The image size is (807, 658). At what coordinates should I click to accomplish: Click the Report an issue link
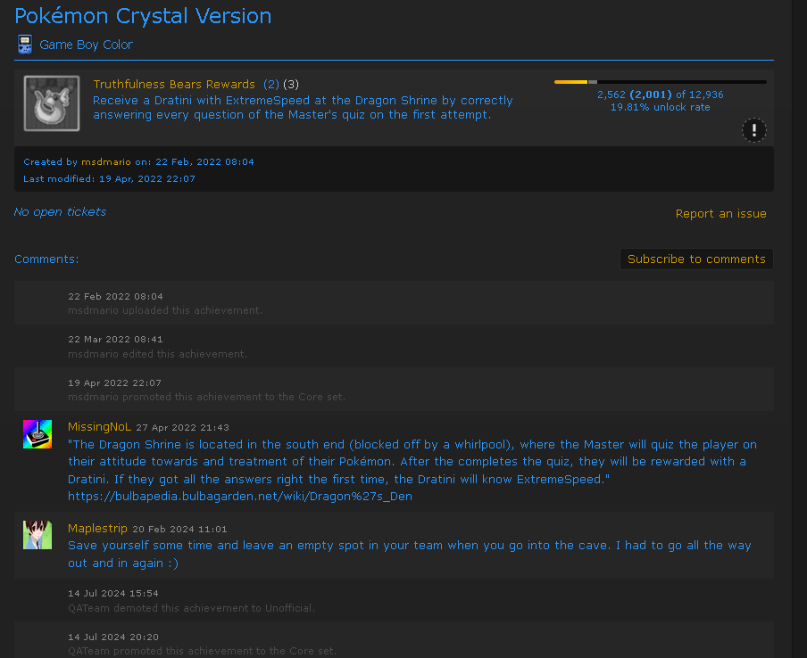pyautogui.click(x=720, y=214)
